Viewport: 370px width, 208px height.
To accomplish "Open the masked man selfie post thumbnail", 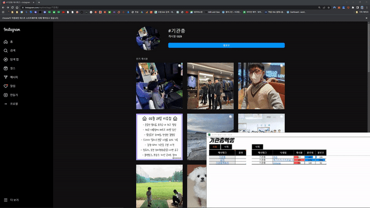I will tap(261, 86).
